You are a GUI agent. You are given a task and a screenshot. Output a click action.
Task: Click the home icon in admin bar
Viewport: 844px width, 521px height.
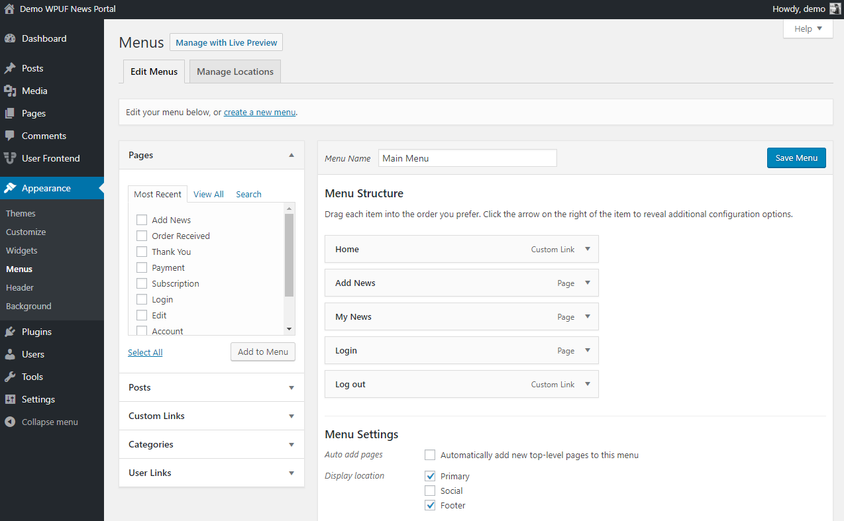tap(9, 9)
